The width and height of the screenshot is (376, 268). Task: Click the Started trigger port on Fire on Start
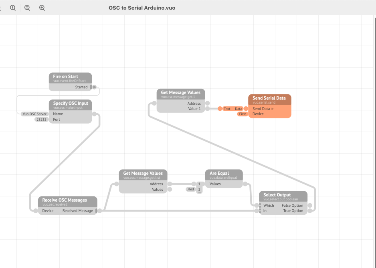[x=93, y=87]
